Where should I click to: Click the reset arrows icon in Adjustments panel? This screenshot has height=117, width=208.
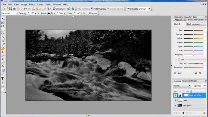click(200, 73)
